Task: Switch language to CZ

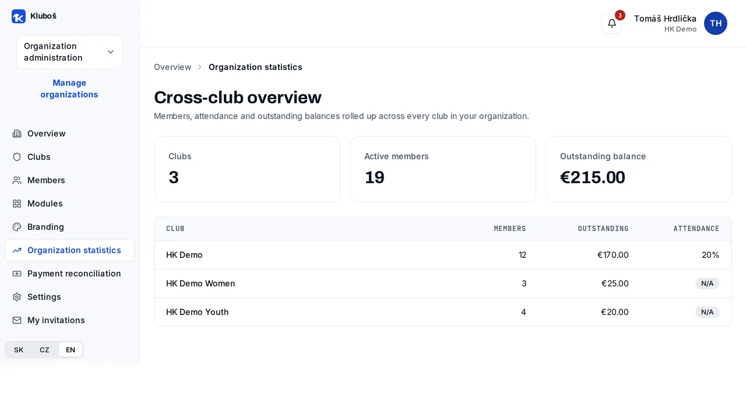Action: point(44,350)
